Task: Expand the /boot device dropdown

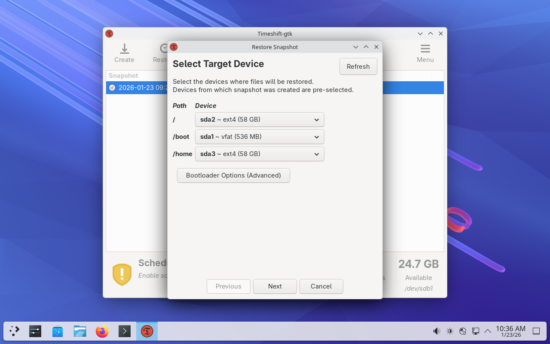Action: click(260, 137)
